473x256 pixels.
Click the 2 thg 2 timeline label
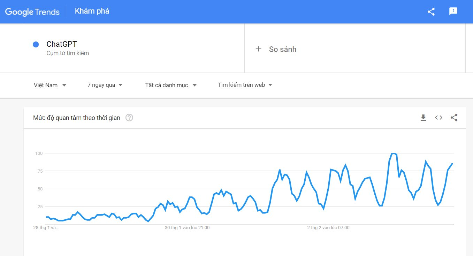[x=328, y=228]
